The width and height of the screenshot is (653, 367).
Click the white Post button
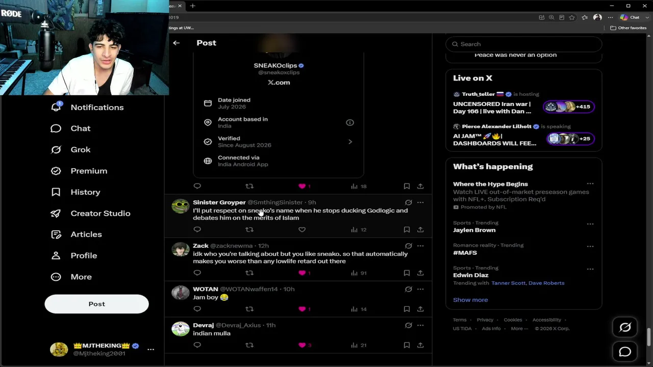click(x=96, y=304)
